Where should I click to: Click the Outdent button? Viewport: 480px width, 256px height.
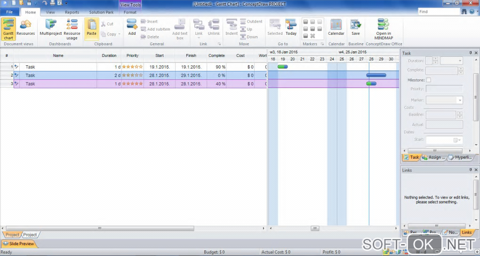point(251,22)
